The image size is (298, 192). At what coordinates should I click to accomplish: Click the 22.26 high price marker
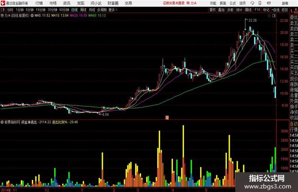(253, 20)
